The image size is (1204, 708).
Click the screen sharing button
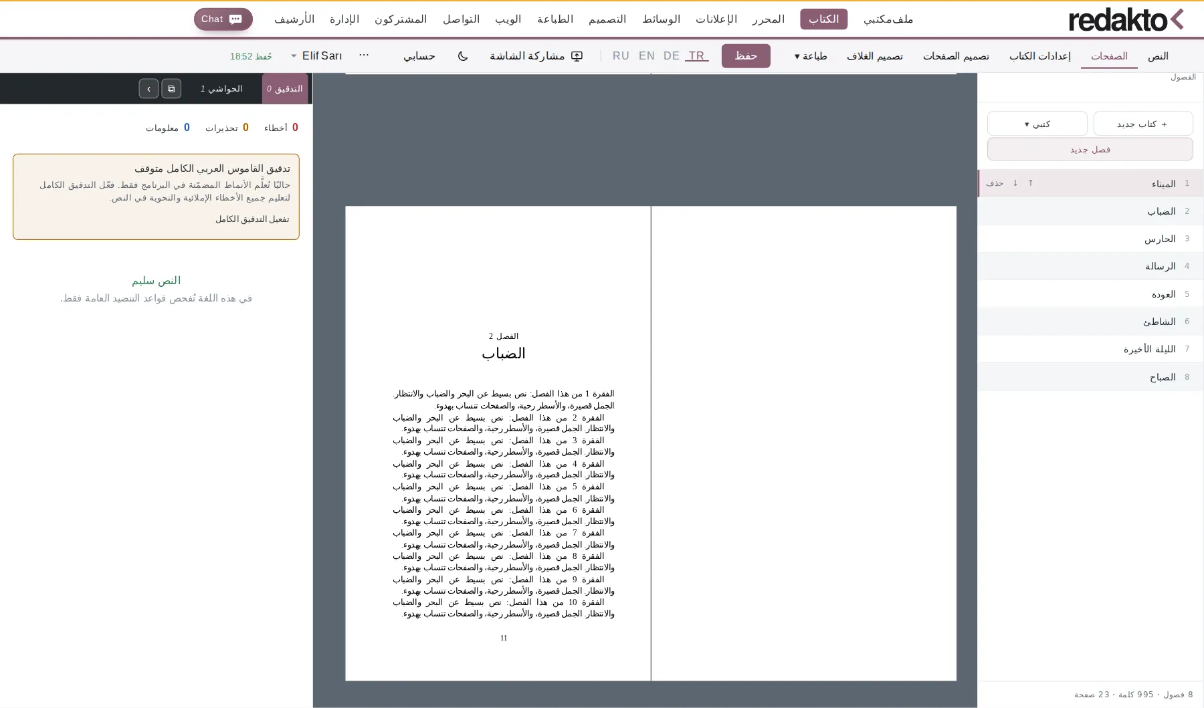(x=536, y=56)
